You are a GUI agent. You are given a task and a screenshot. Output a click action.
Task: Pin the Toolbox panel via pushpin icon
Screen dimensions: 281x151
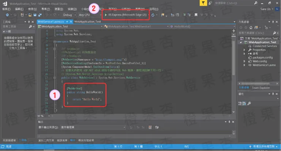[x=29, y=22]
